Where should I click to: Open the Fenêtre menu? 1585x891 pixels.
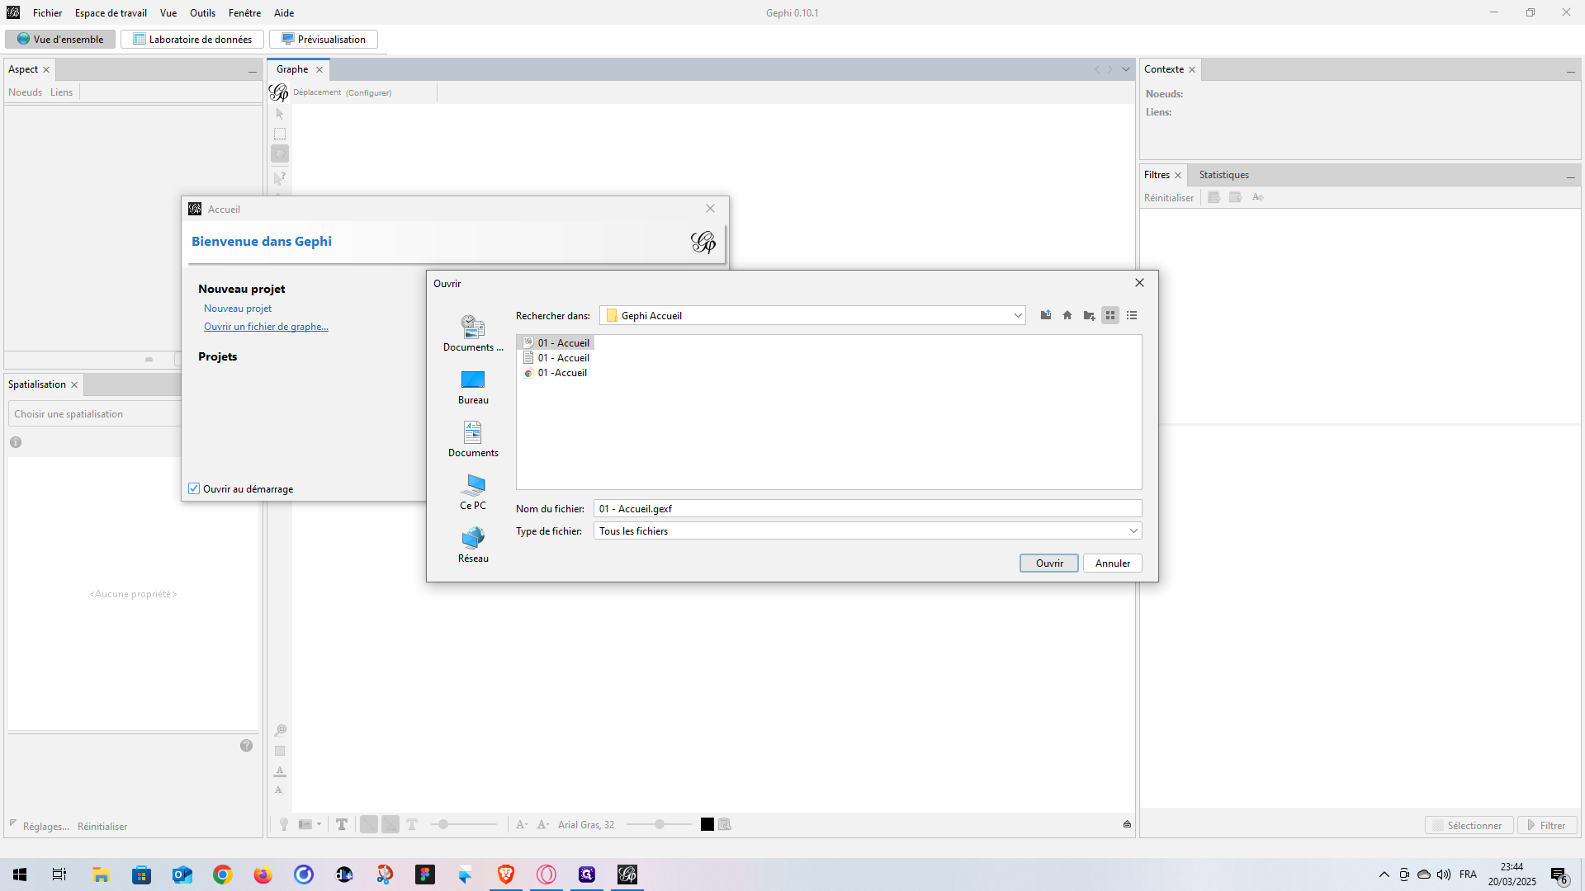click(244, 12)
